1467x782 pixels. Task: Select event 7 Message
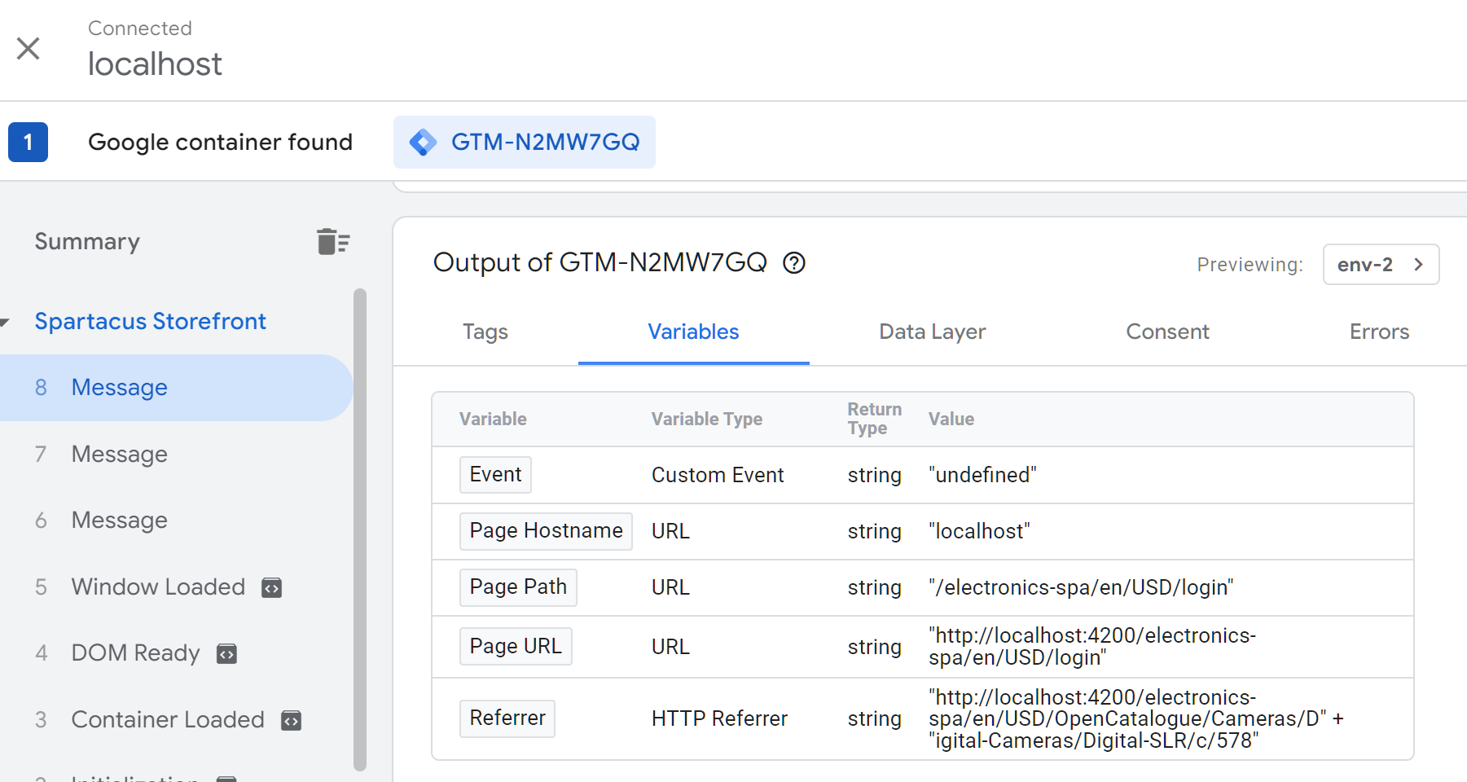coord(176,455)
